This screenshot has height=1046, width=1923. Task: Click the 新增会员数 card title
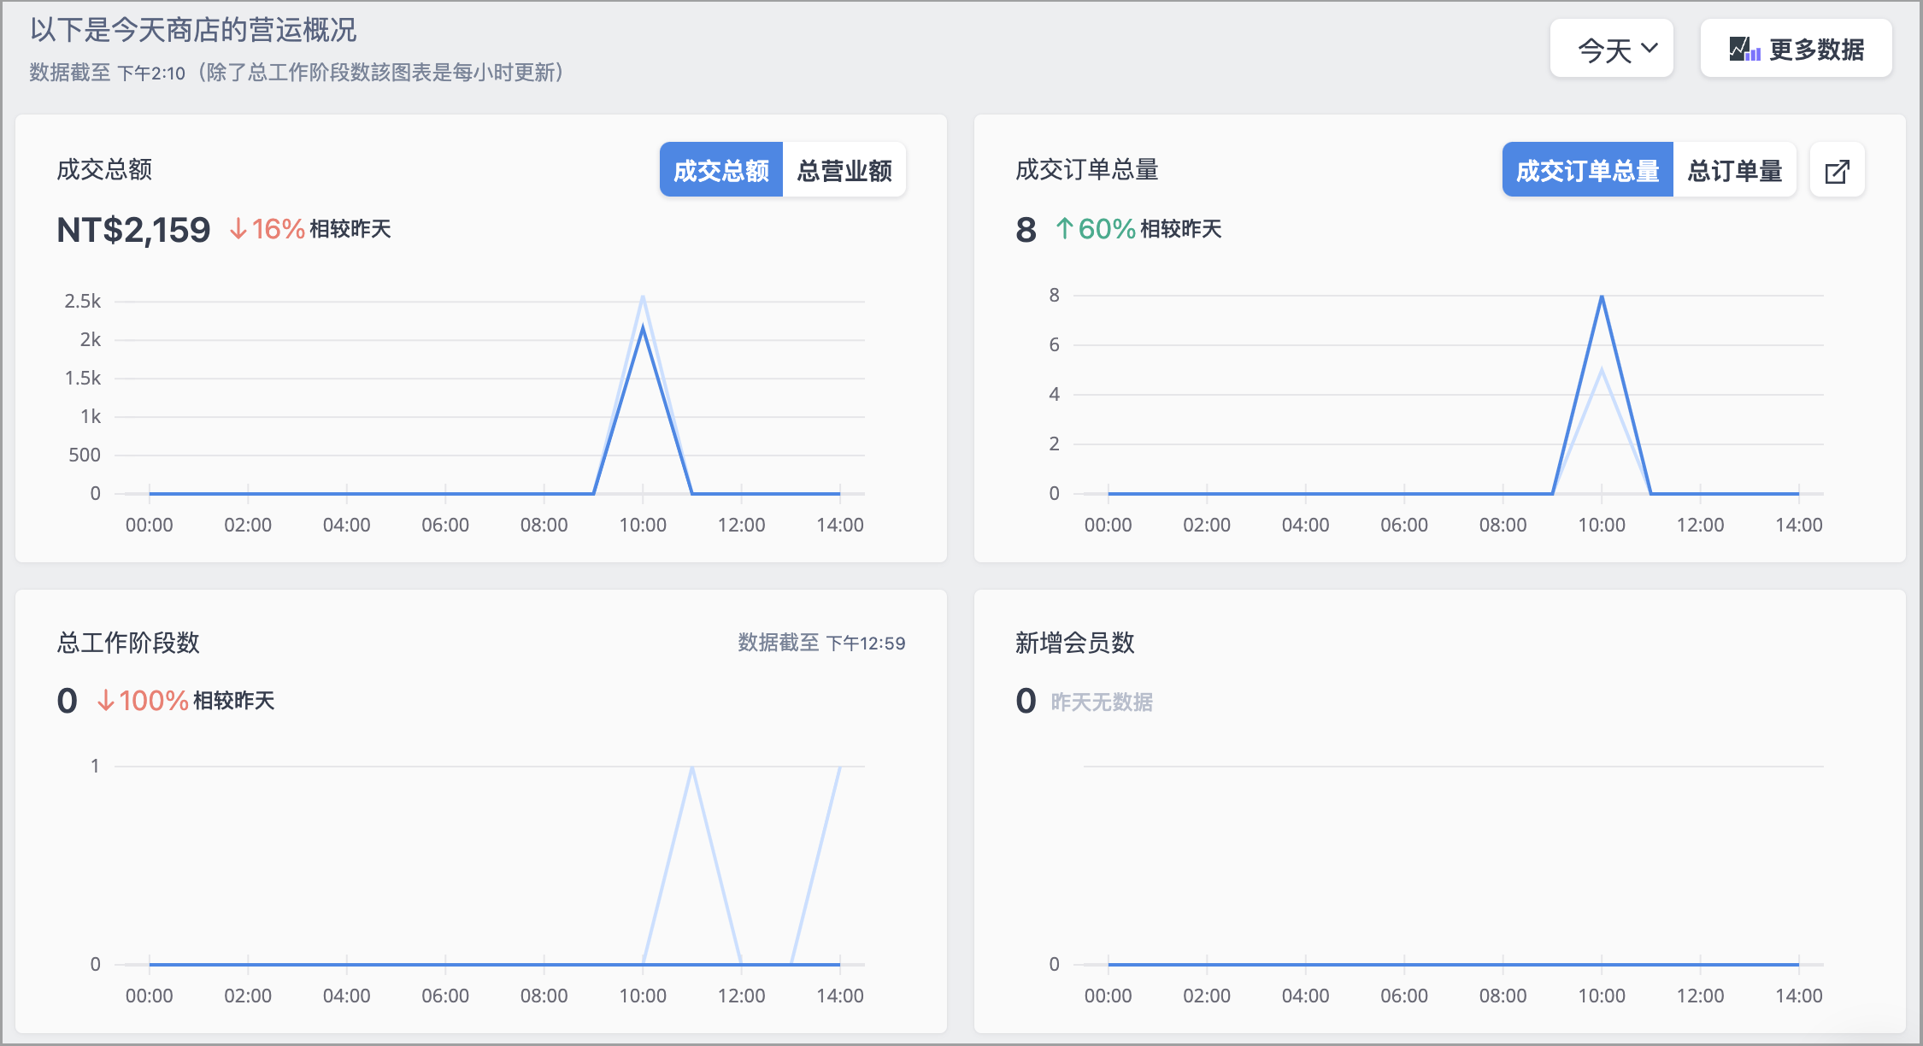(1075, 643)
